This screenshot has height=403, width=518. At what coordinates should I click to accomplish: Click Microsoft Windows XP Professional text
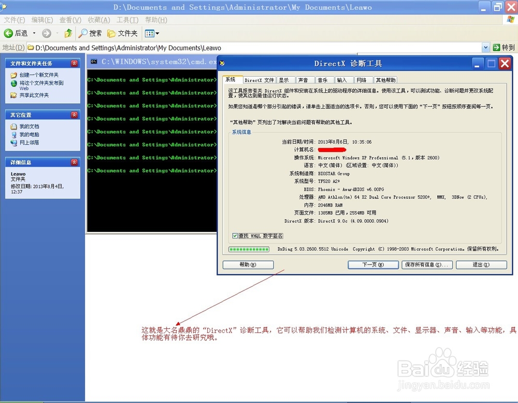[358, 158]
